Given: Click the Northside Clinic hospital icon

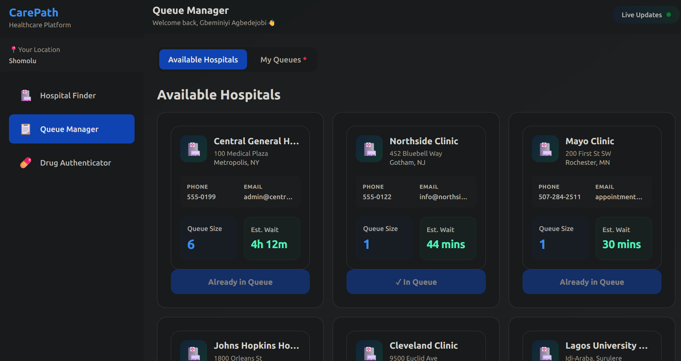Looking at the screenshot, I should (x=369, y=149).
